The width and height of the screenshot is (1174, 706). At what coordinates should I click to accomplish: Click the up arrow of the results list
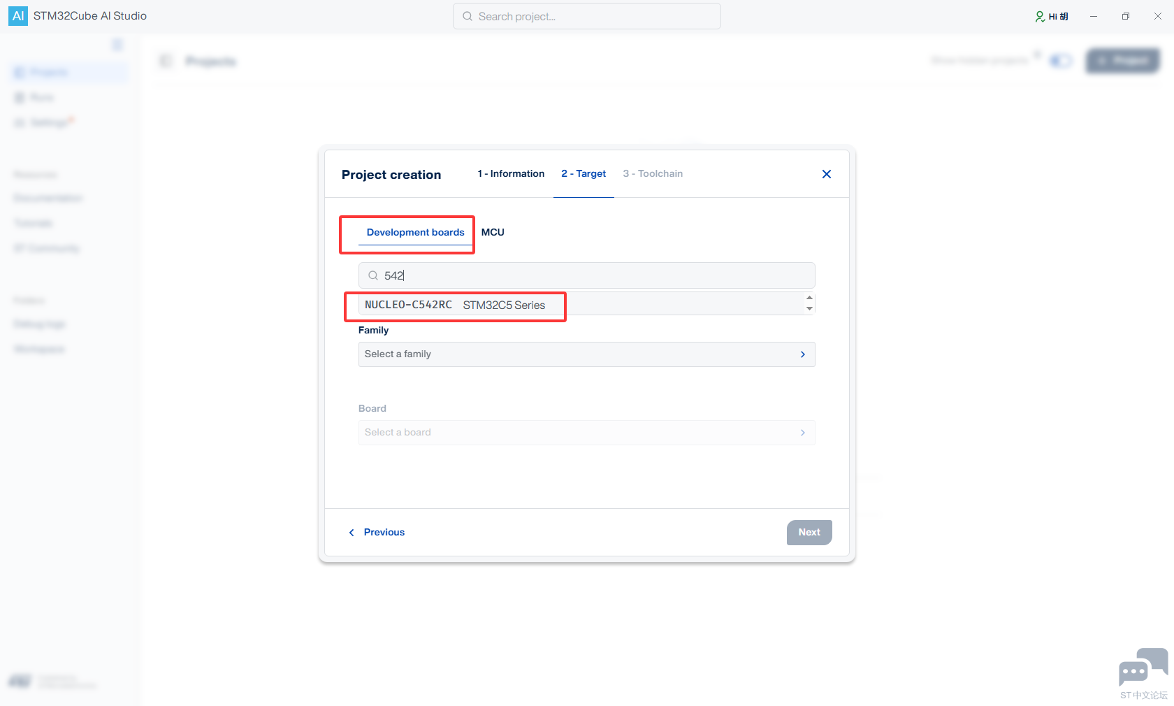[809, 298]
